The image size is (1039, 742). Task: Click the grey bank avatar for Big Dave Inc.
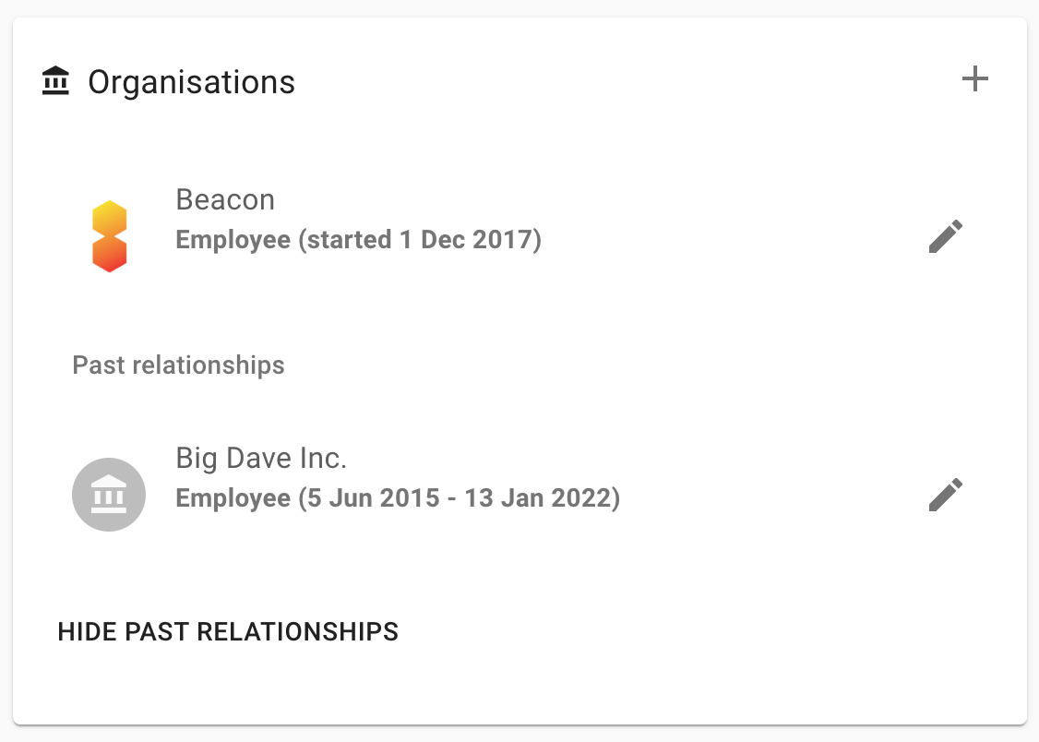point(108,494)
